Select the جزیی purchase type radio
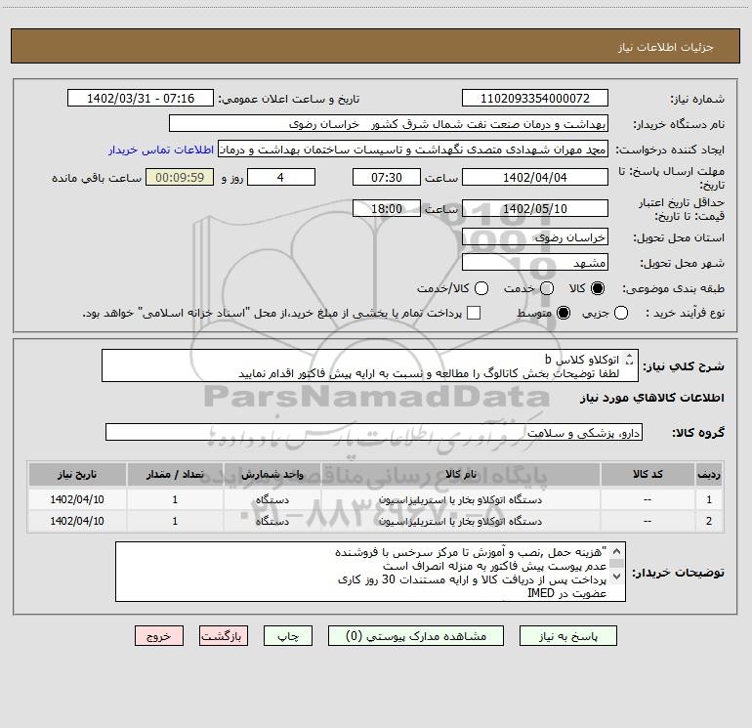Viewport: 752px width, 728px height. (621, 313)
